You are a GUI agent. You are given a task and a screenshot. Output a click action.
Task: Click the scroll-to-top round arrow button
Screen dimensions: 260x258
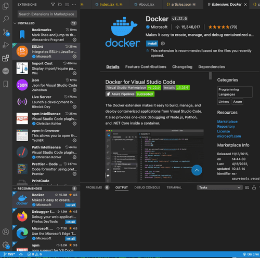pyautogui.click(x=197, y=170)
